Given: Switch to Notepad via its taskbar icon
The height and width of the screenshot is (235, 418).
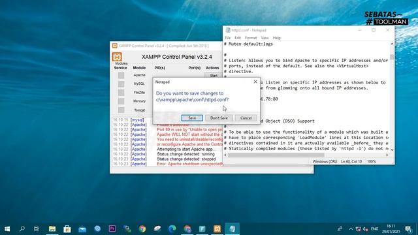Looking at the screenshot, I should click(x=233, y=228).
